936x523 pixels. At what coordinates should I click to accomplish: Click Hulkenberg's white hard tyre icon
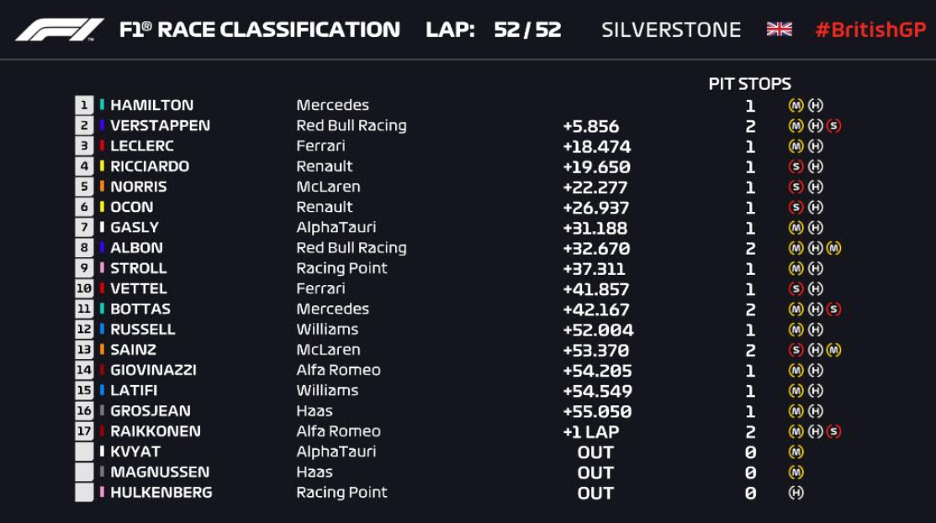click(x=796, y=493)
